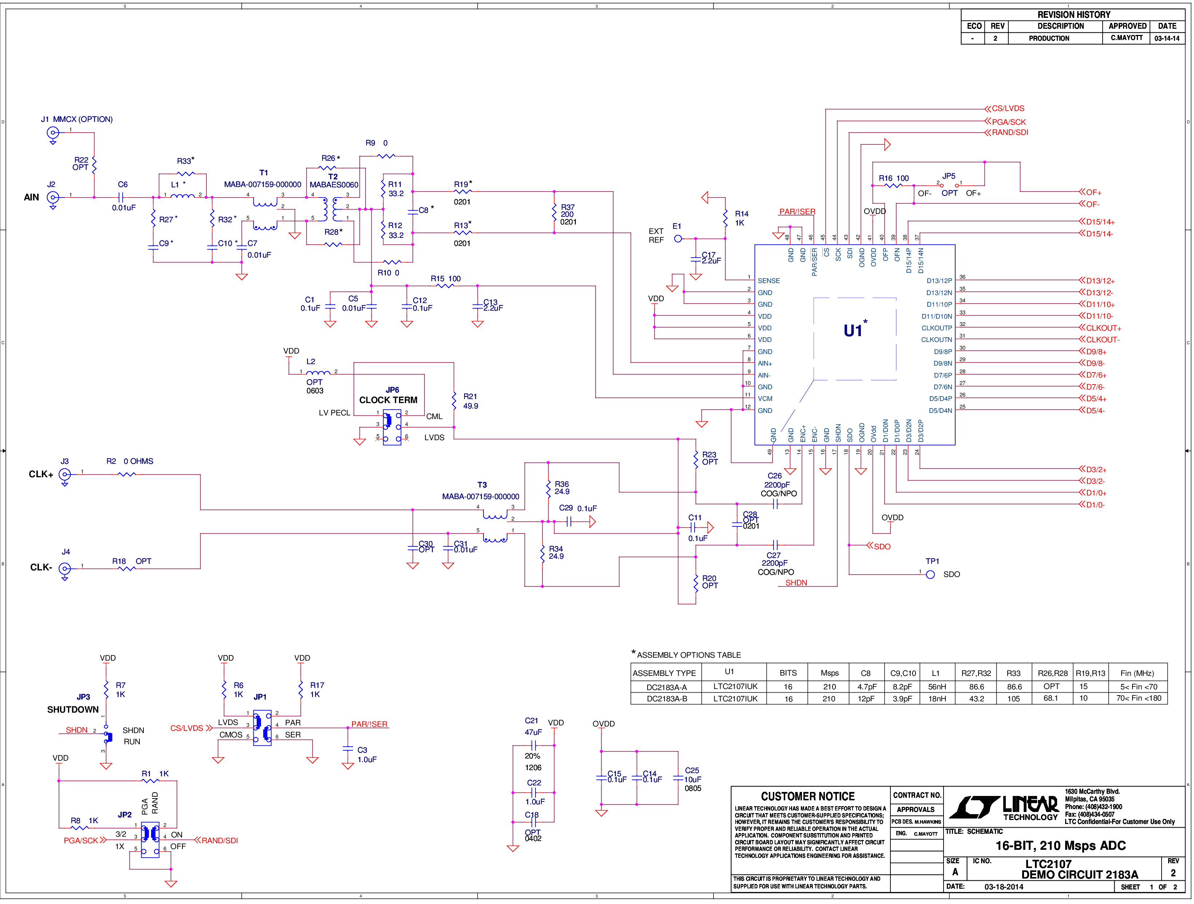This screenshot has height=904, width=1194.
Task: Click the DC2183A-A assembly type cell
Action: pyautogui.click(x=667, y=687)
